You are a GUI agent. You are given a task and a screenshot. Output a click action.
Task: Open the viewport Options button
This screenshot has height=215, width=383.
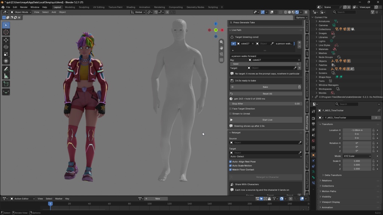point(301,18)
